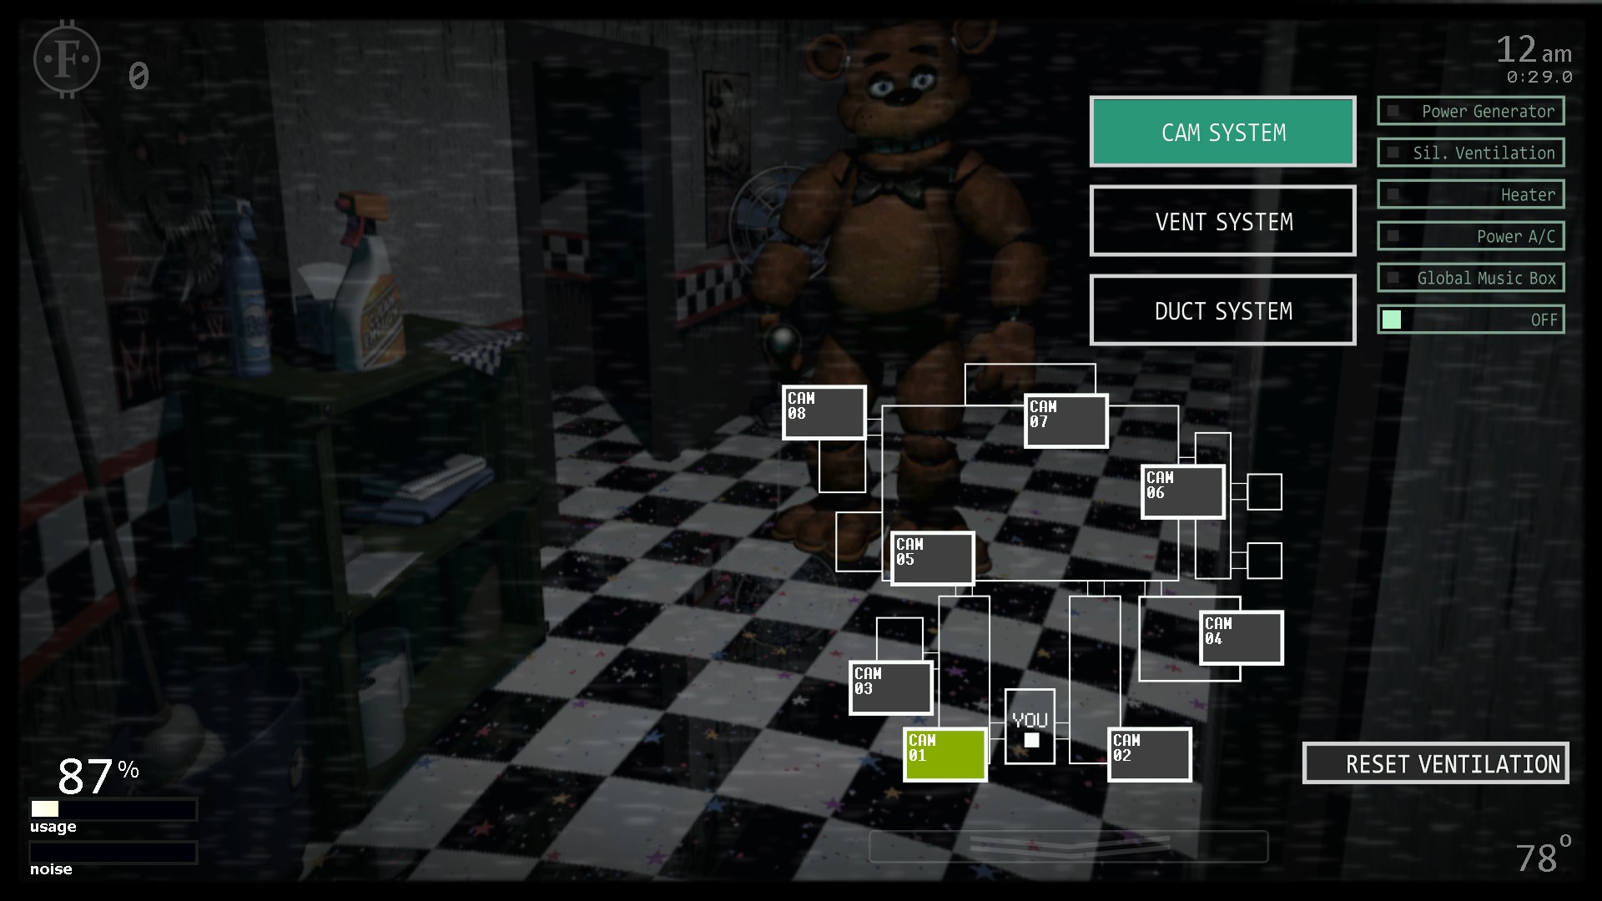Viewport: 1602px width, 901px height.
Task: Open the VENT SYSTEM panel
Action: click(x=1223, y=222)
